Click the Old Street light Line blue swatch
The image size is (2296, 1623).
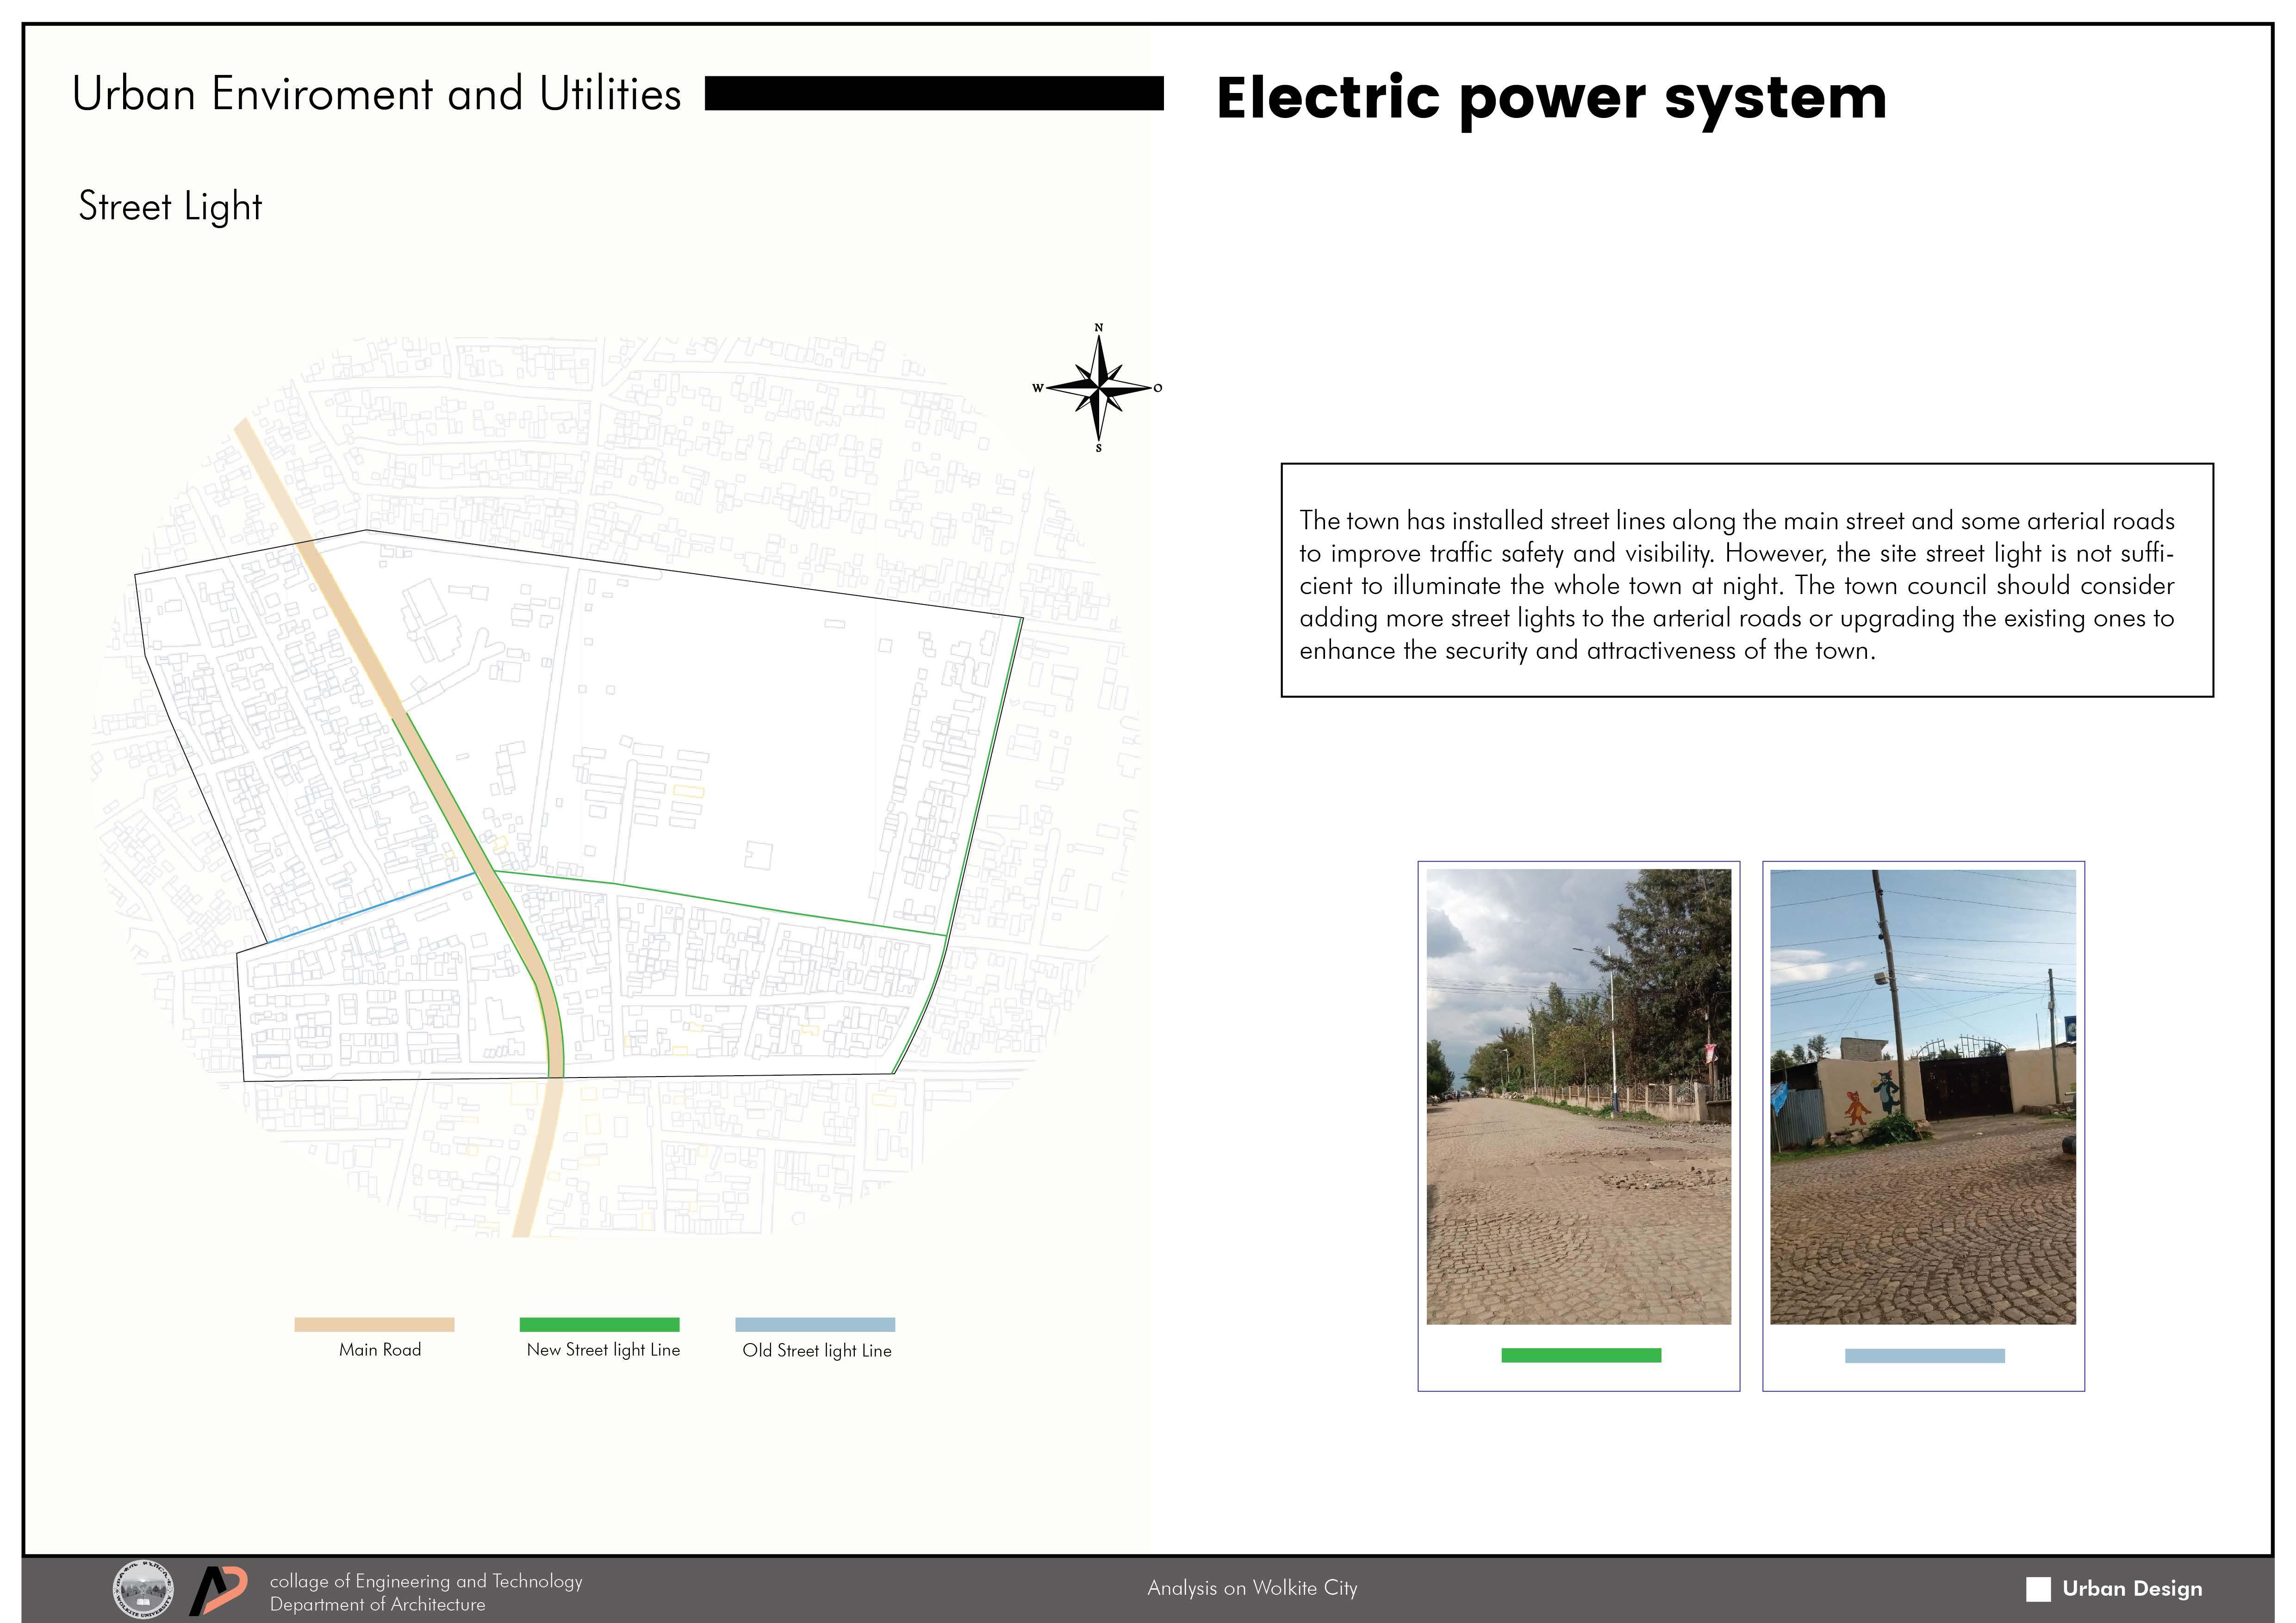[x=815, y=1324]
